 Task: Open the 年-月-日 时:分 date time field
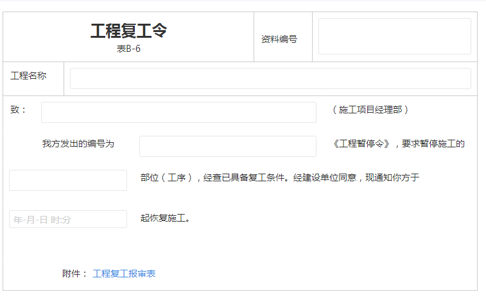pyautogui.click(x=68, y=219)
